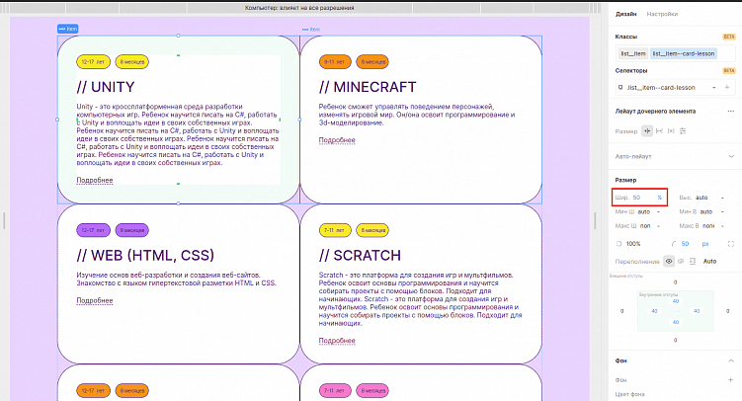The width and height of the screenshot is (742, 401).
Task: Click the yellow 12-17 лет tag in Unity card
Action: 93,62
